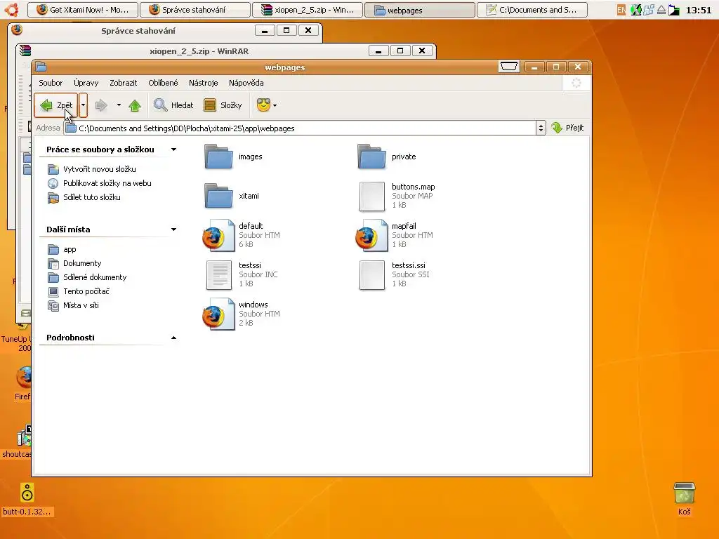Click the Publikovat složky globe icon
The height and width of the screenshot is (539, 719).
tap(53, 183)
